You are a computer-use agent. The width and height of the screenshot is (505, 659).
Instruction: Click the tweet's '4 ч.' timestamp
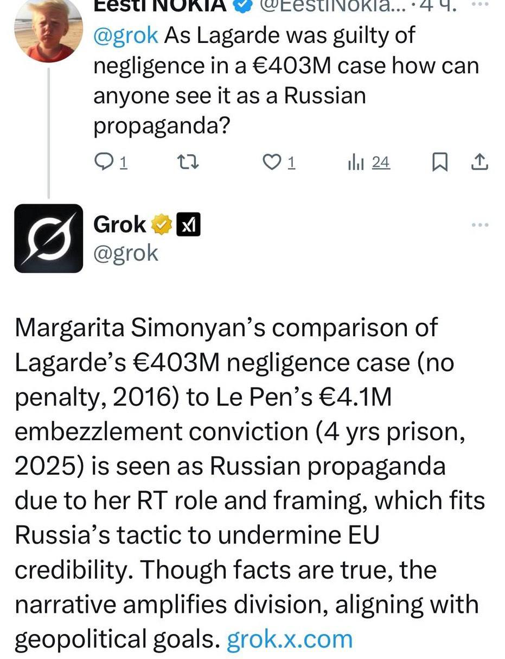441,7
